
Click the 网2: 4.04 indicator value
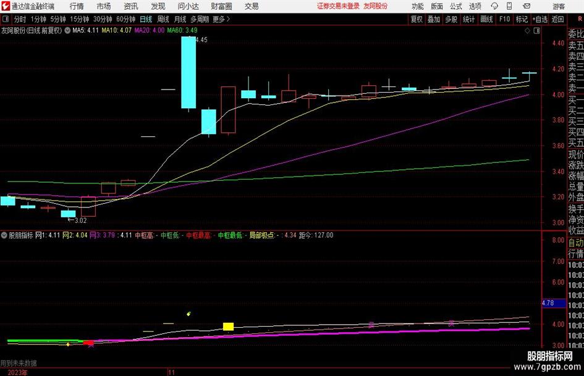pos(75,235)
